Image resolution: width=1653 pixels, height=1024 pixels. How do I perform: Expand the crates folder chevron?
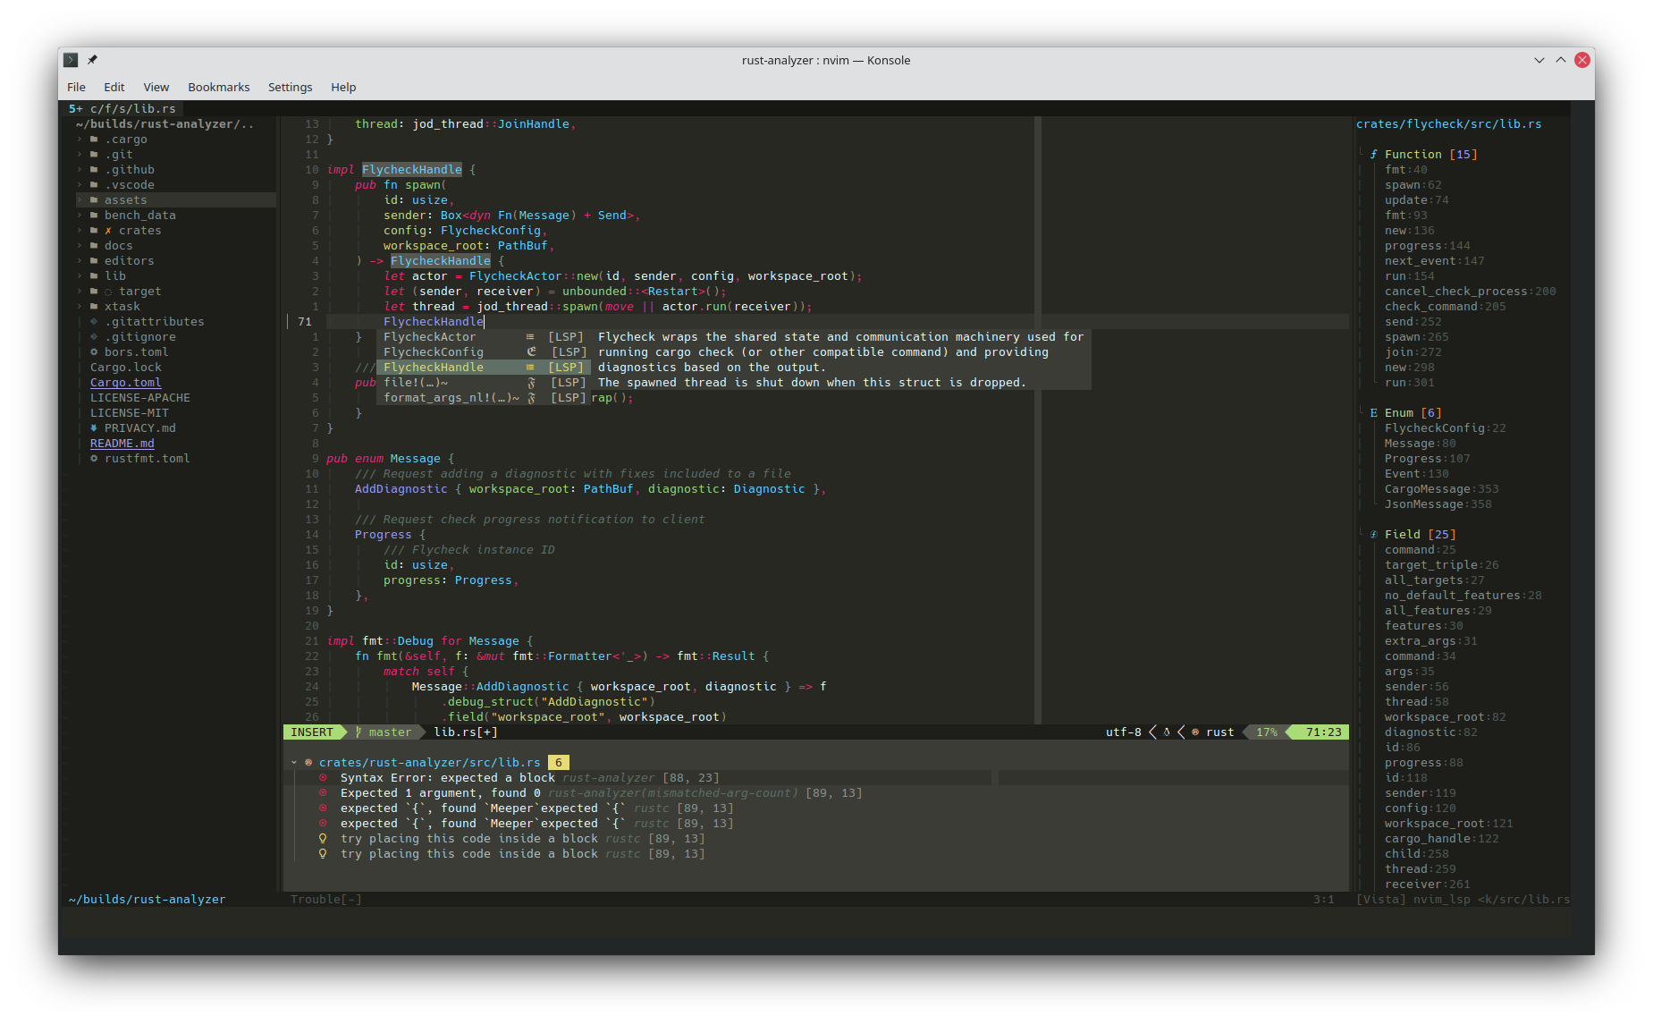pos(80,231)
